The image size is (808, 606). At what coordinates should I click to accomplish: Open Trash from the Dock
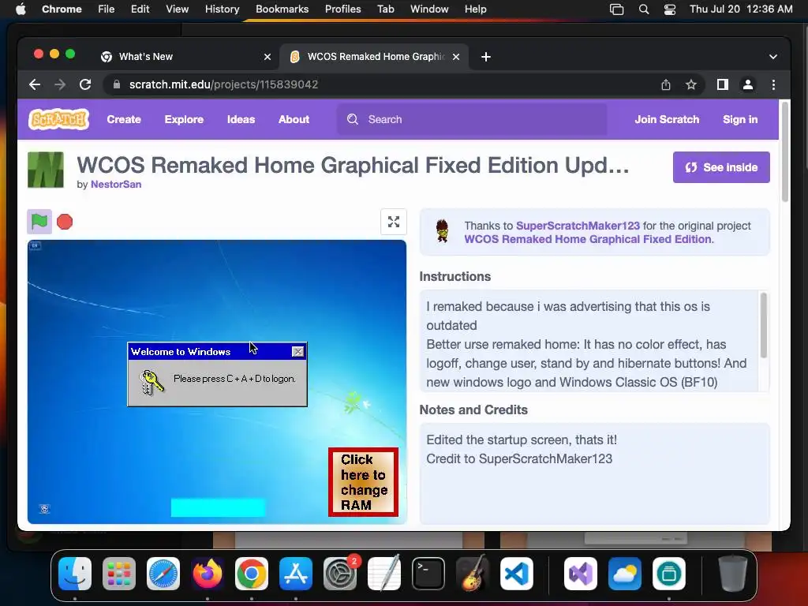pyautogui.click(x=733, y=574)
